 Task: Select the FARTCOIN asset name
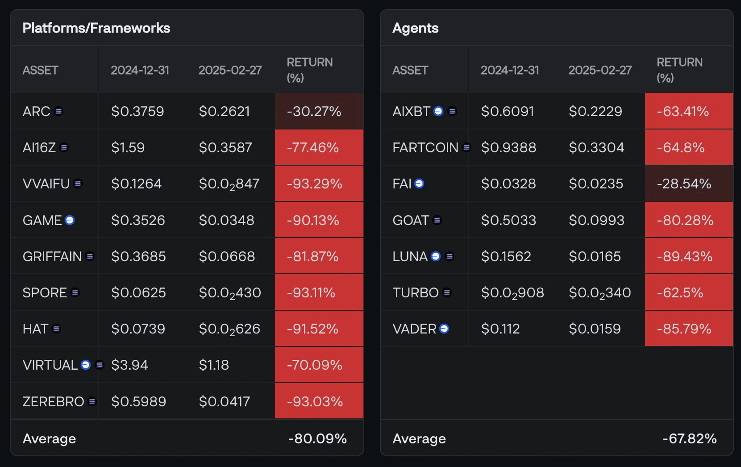[x=425, y=147]
